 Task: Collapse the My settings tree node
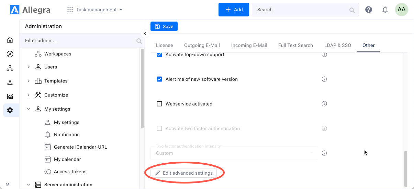tap(29, 109)
